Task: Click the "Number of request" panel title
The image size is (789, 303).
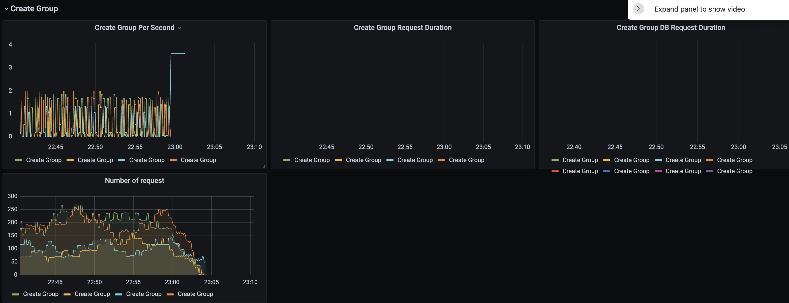Action: pyautogui.click(x=134, y=180)
